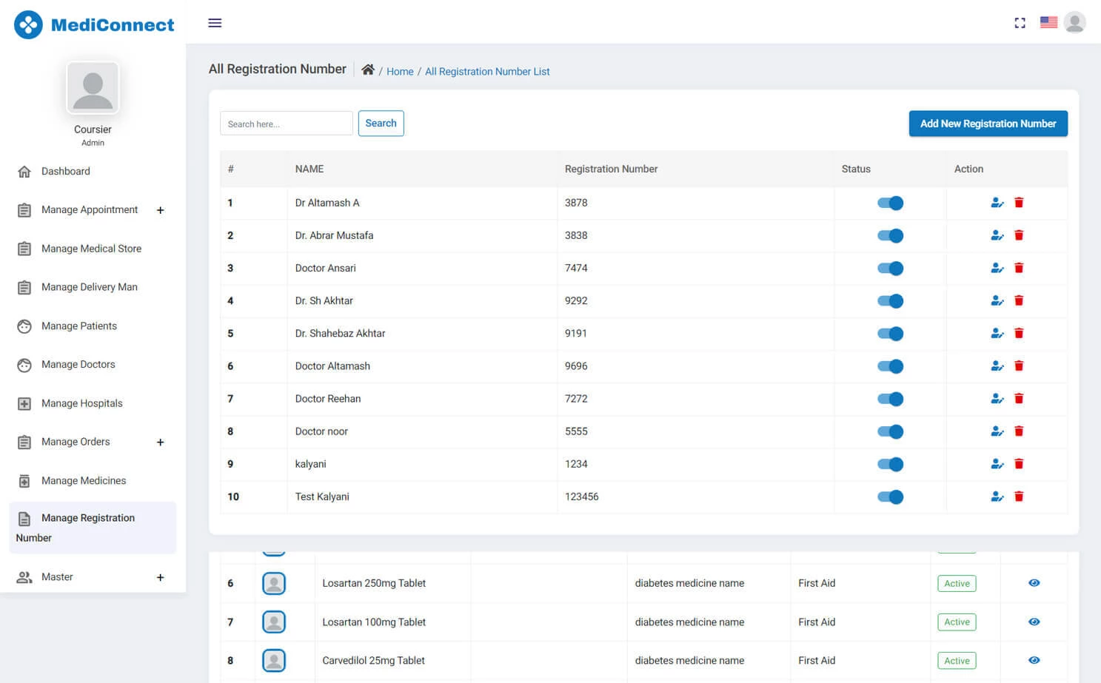The image size is (1101, 683).
Task: Edit Dr Altamash A registration entry
Action: tap(997, 203)
